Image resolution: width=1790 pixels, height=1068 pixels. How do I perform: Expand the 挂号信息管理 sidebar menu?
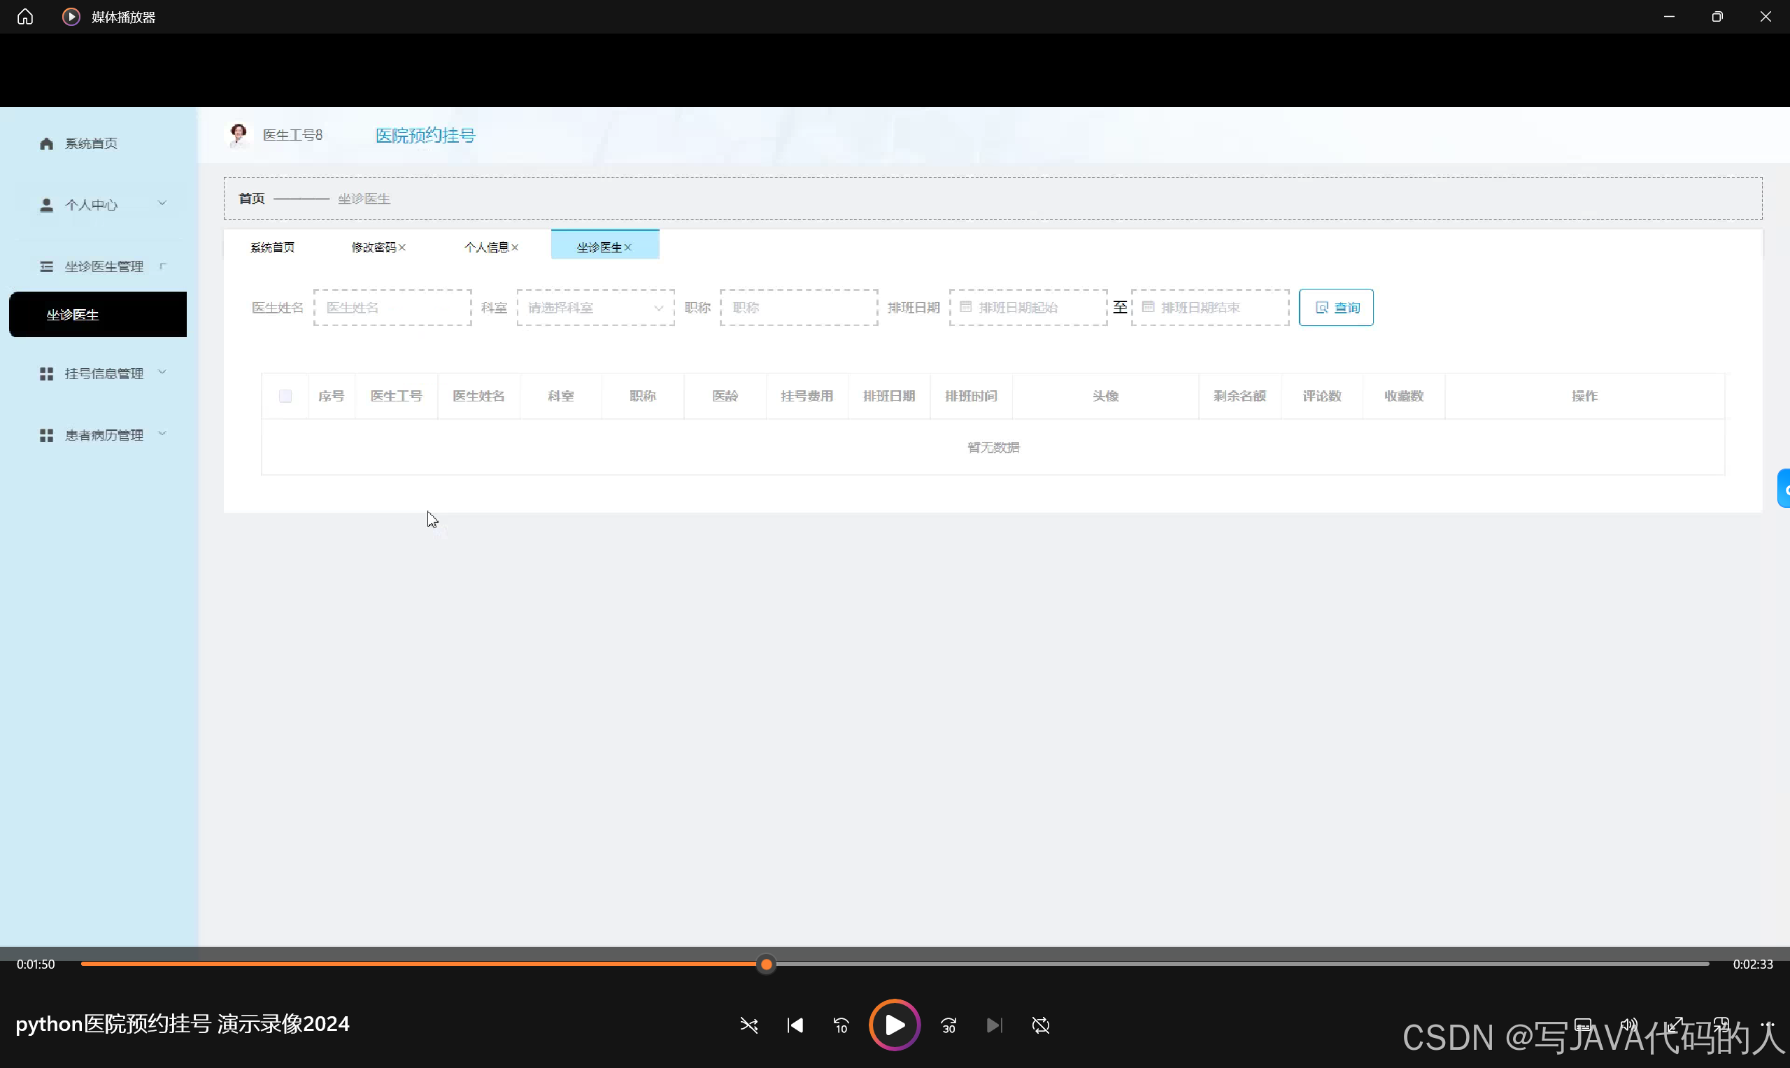[103, 373]
